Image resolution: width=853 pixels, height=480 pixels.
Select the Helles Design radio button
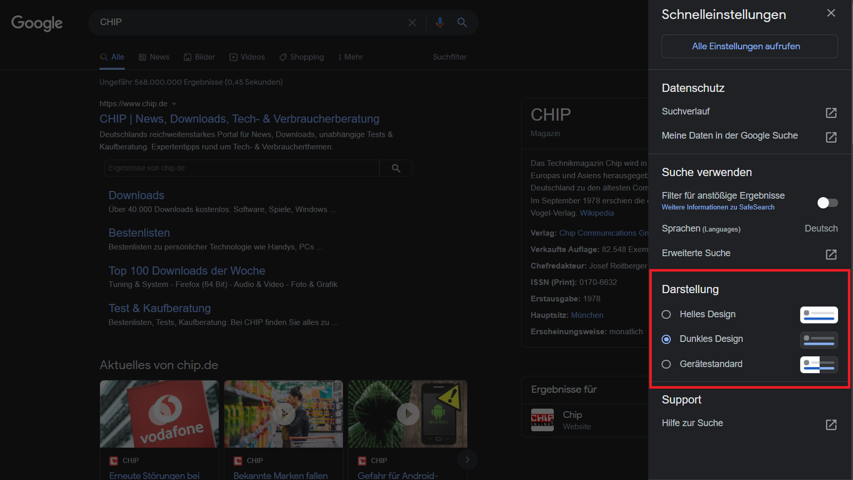click(x=666, y=314)
